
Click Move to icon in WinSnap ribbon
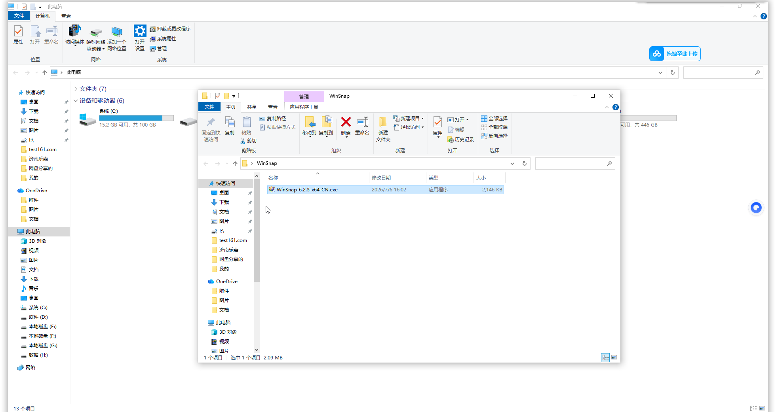point(309,126)
